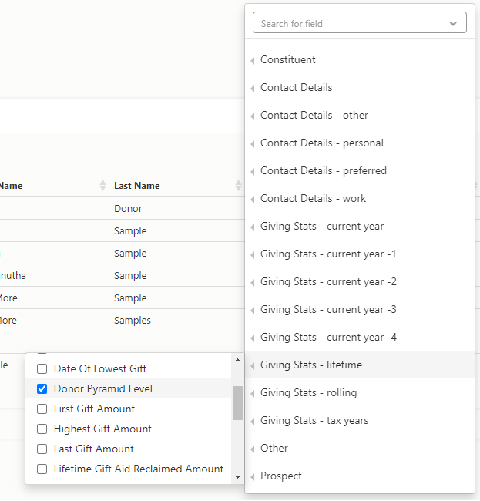
Task: Click the Last Name column sort arrows
Action: coord(238,186)
